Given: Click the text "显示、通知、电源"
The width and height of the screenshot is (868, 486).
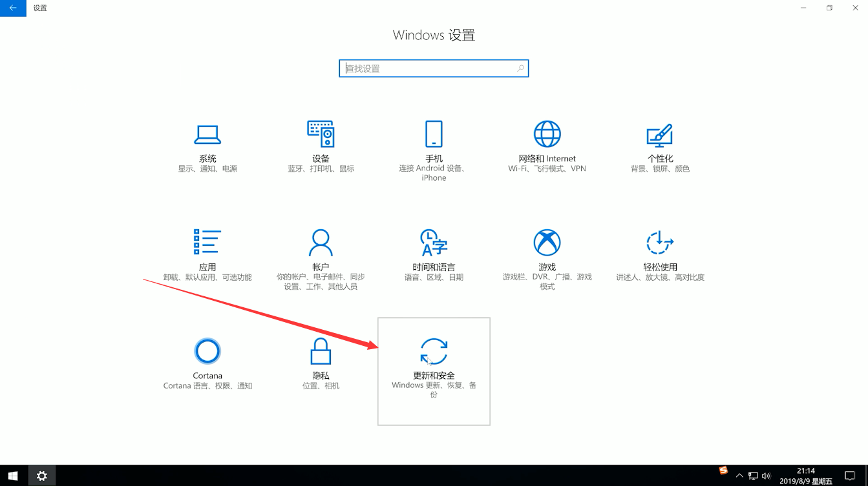Looking at the screenshot, I should click(207, 168).
